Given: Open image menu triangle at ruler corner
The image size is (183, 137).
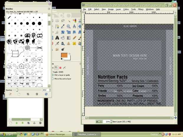Looking at the screenshot, I should coord(83,12).
